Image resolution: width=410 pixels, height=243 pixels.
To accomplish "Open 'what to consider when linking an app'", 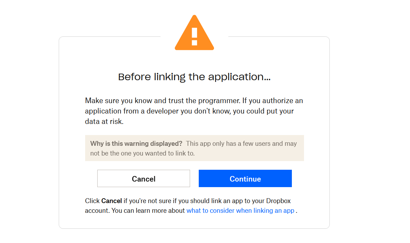I will coord(240,211).
